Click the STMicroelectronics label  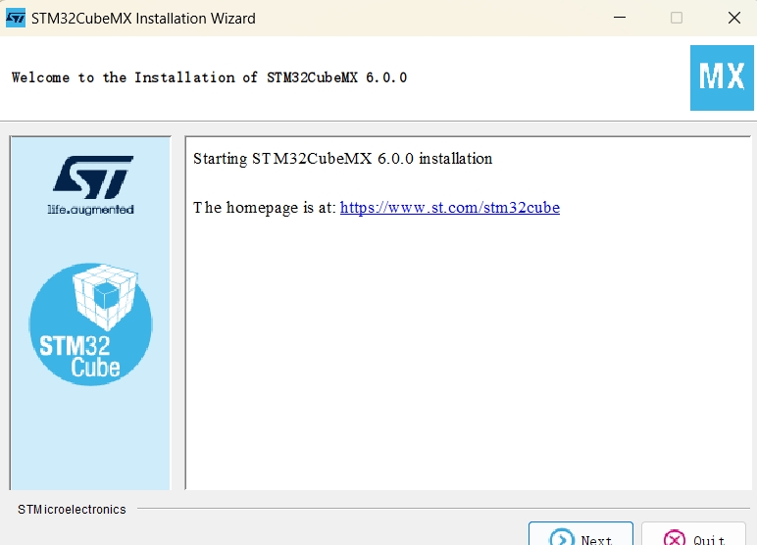(72, 510)
